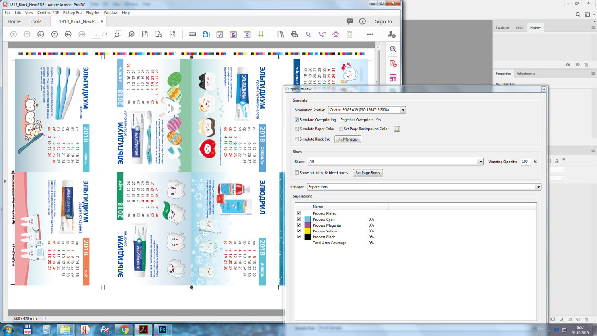Click the next page down-arrow icon
The height and width of the screenshot is (336, 597).
41,34
